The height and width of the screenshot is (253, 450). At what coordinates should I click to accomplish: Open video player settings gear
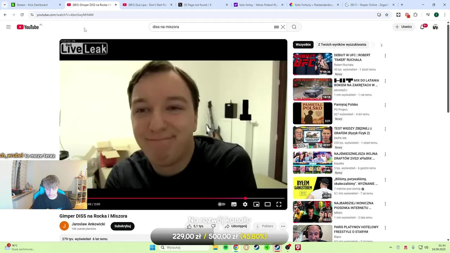click(245, 204)
